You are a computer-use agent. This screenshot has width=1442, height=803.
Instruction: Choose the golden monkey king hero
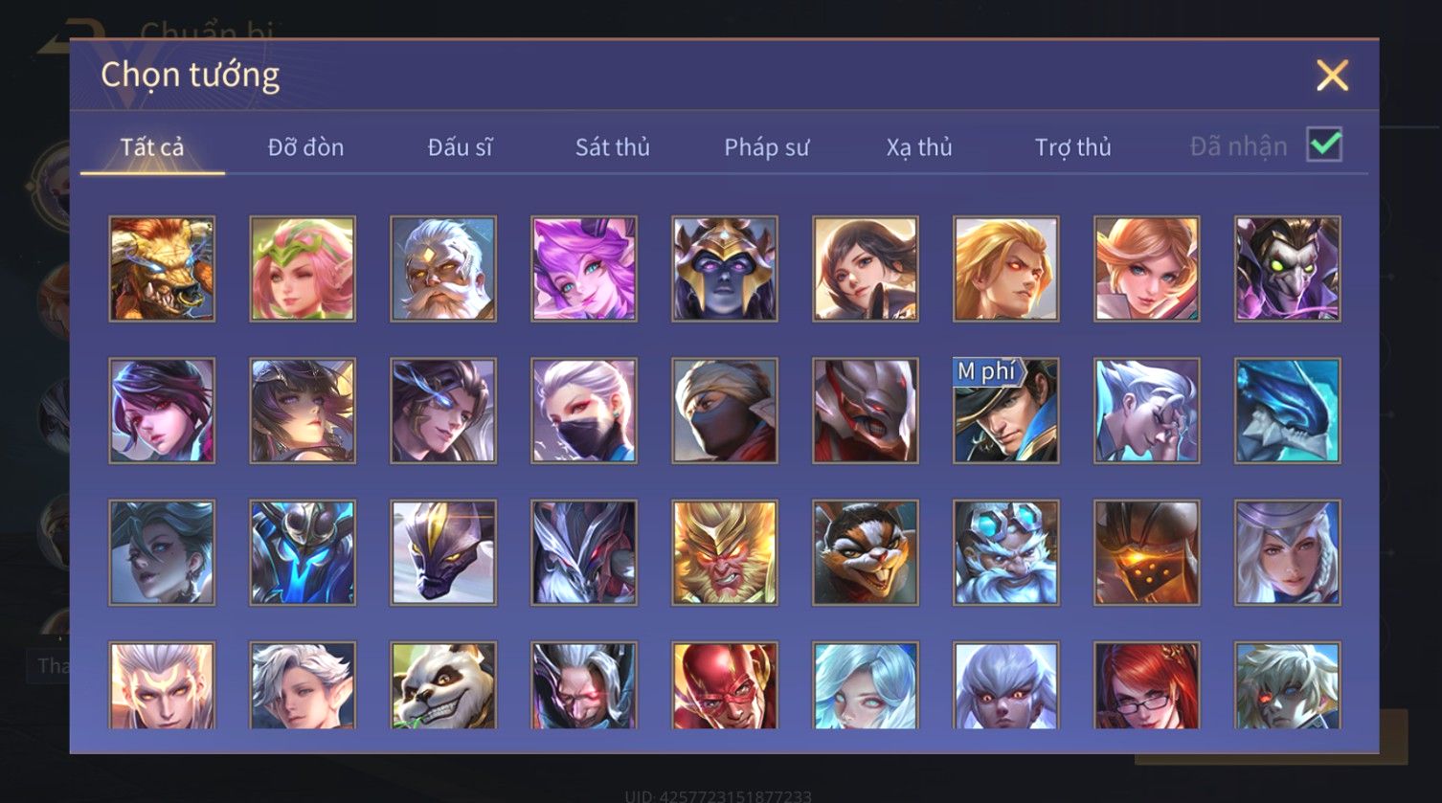(x=725, y=552)
